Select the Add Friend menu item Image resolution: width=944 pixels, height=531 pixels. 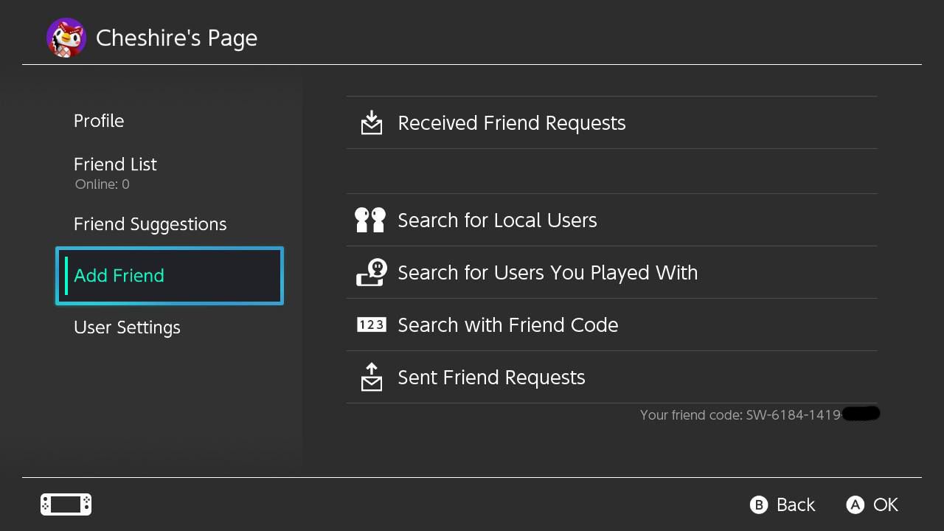(x=119, y=276)
